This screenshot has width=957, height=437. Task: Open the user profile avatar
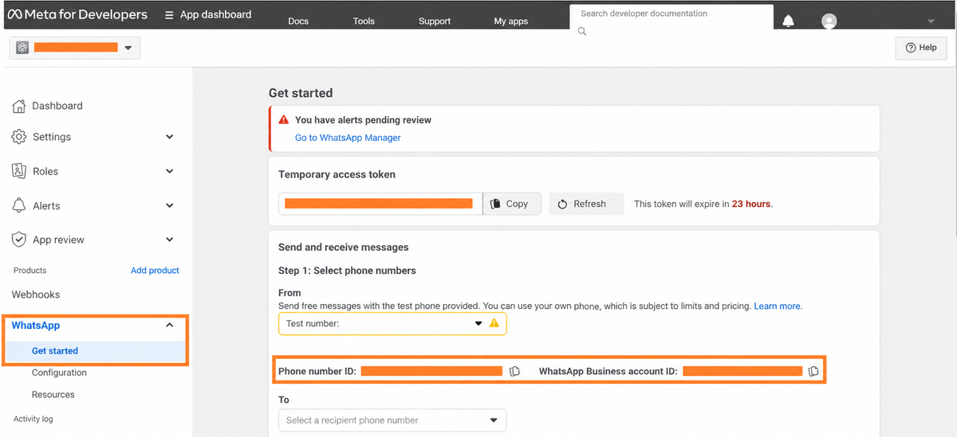829,21
